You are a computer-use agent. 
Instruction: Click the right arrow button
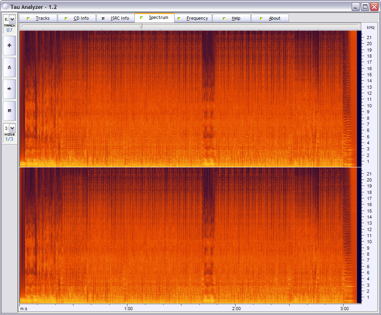click(x=9, y=89)
